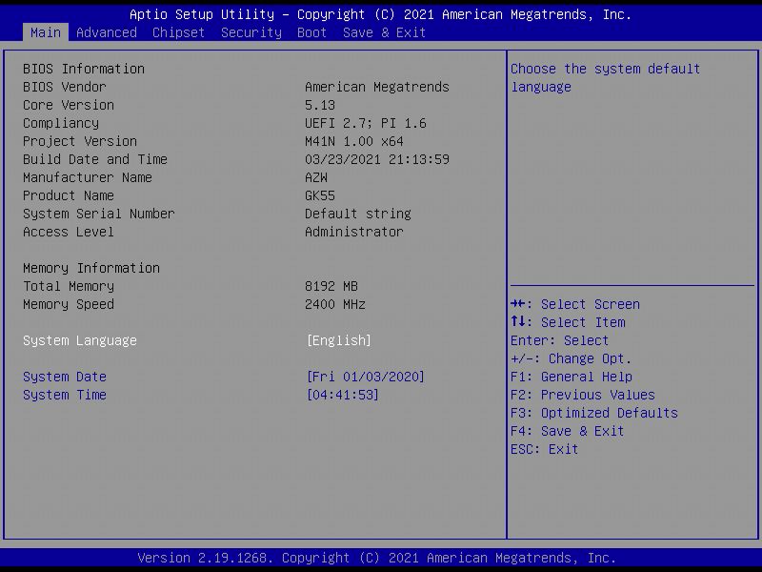Switch to the Main tab
Viewport: 762px width, 572px height.
tap(45, 32)
